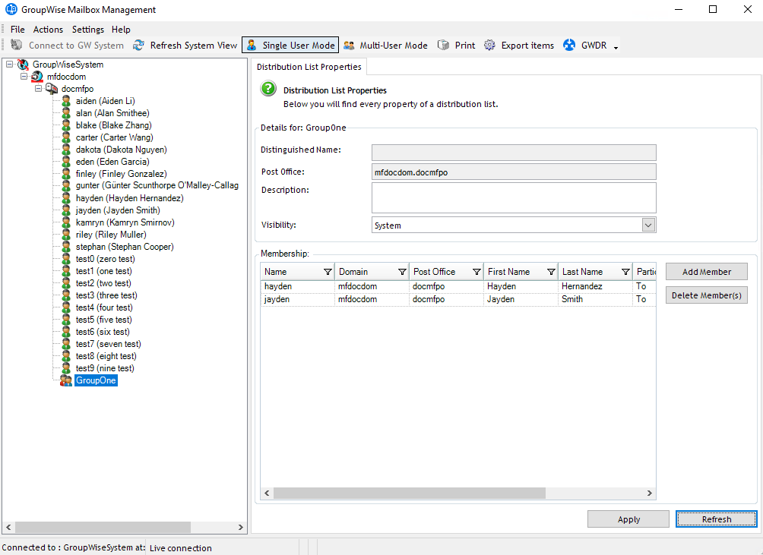Click the user icon beside finley
This screenshot has height=555, width=763.
pos(66,174)
